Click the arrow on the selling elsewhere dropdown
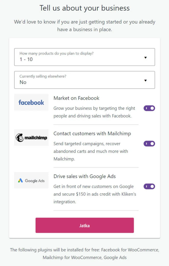Viewport: 169px width, 266px height. coord(145,80)
